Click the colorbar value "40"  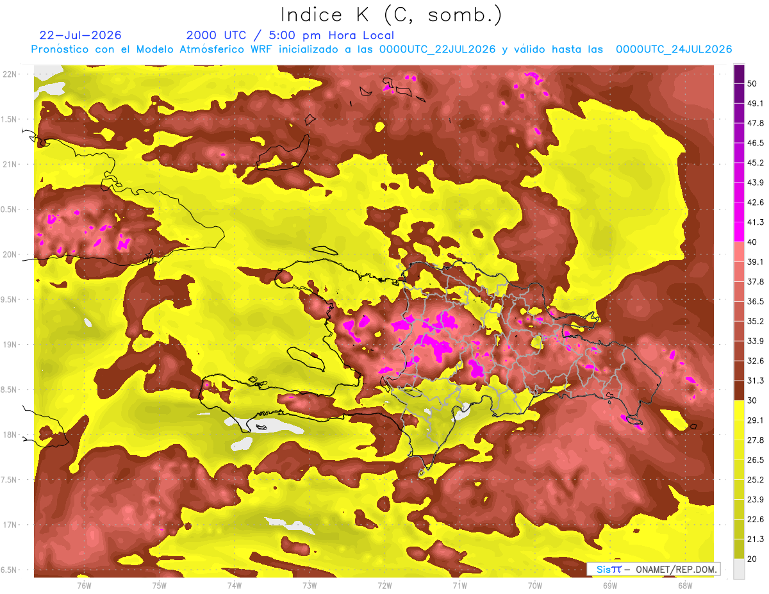[x=752, y=242]
